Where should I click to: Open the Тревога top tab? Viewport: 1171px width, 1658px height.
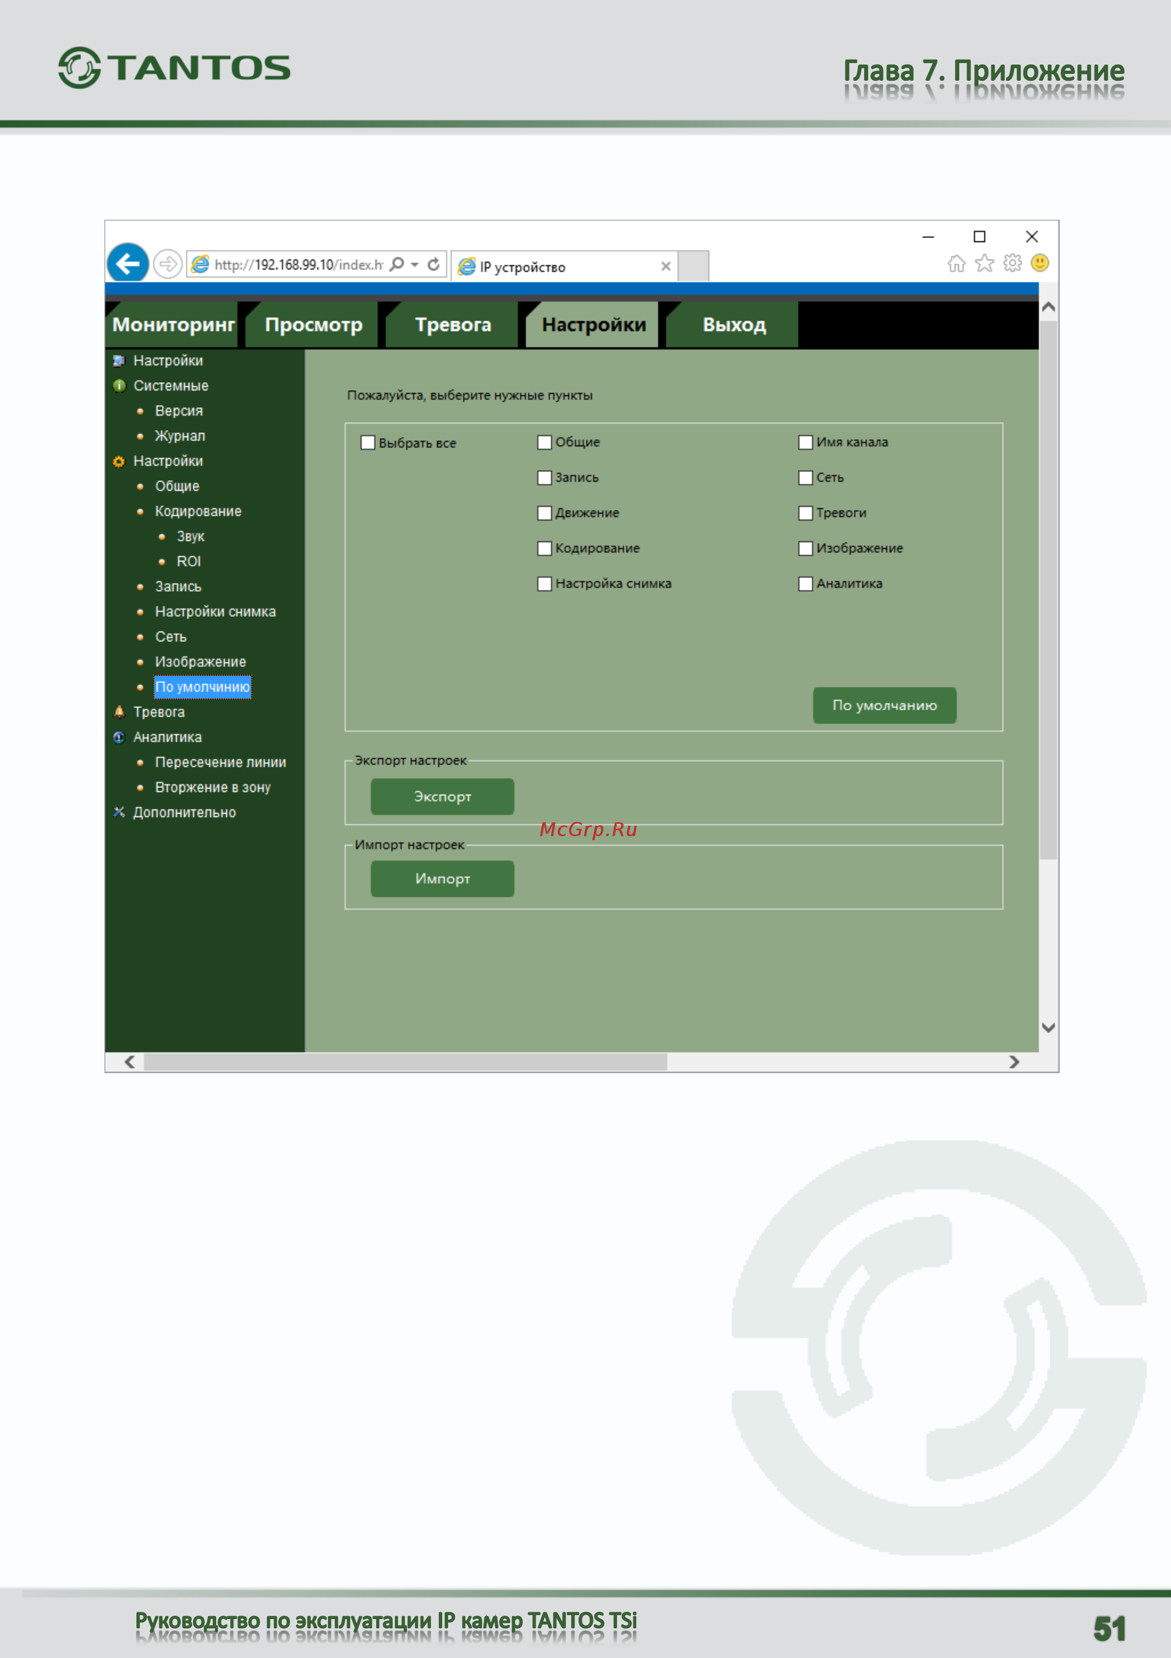click(x=453, y=325)
